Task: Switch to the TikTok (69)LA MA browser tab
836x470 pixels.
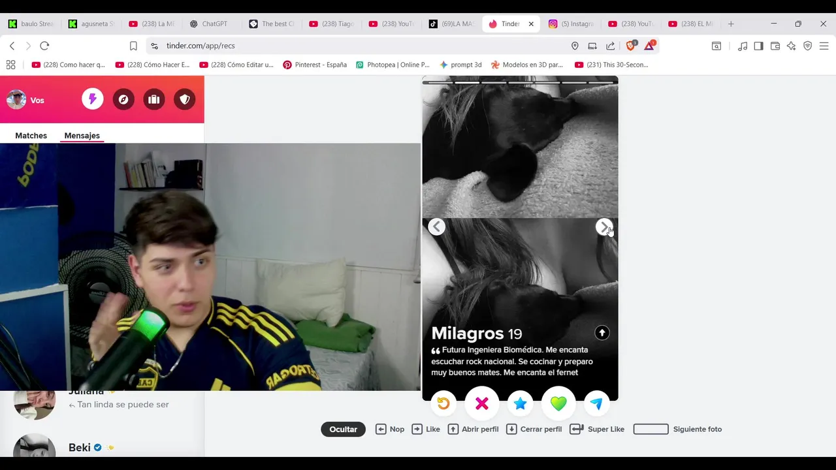Action: [x=452, y=23]
